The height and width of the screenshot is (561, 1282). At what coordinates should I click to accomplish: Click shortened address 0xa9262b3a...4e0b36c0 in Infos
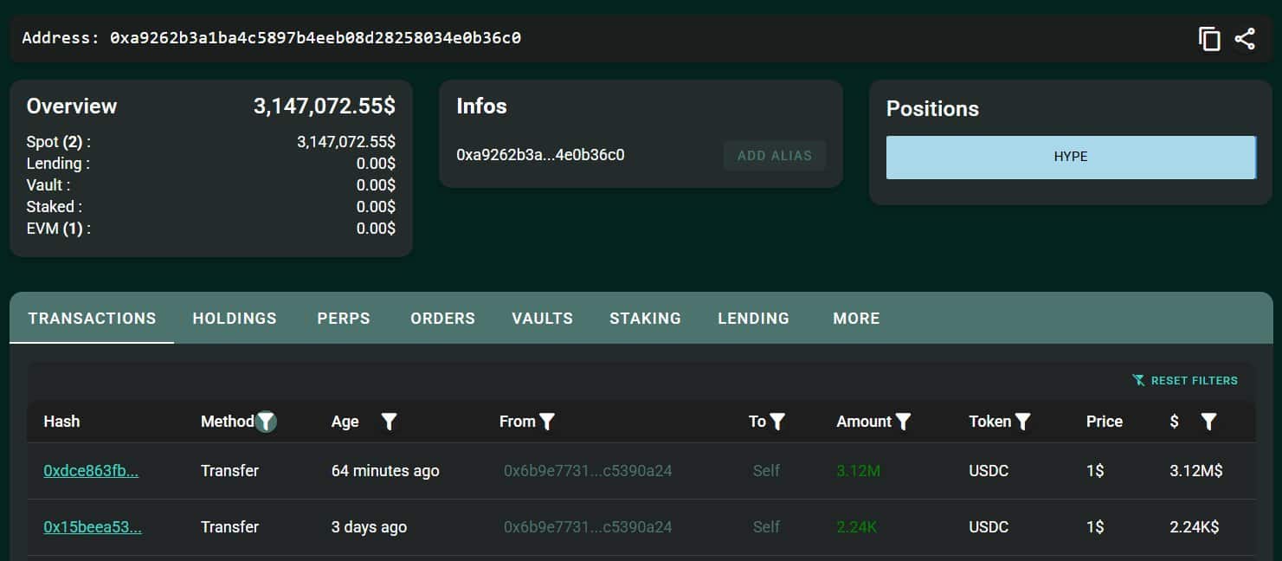tap(540, 156)
